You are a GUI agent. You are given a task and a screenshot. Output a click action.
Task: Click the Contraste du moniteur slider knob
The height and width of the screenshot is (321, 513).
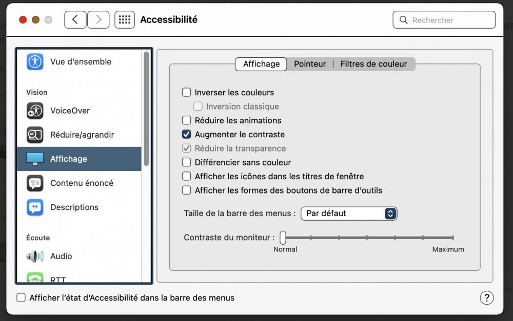click(283, 238)
